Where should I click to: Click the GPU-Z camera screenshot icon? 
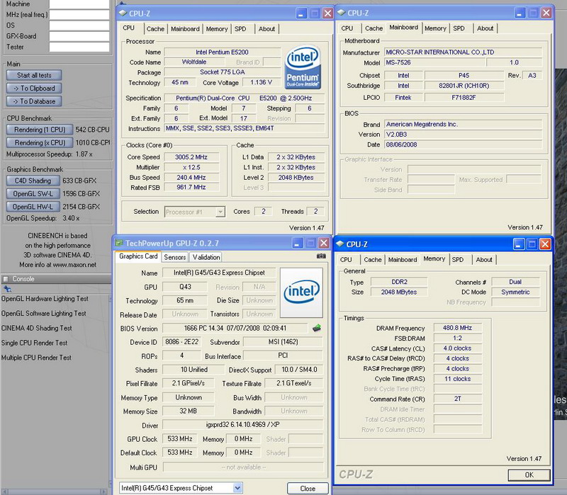click(x=322, y=256)
